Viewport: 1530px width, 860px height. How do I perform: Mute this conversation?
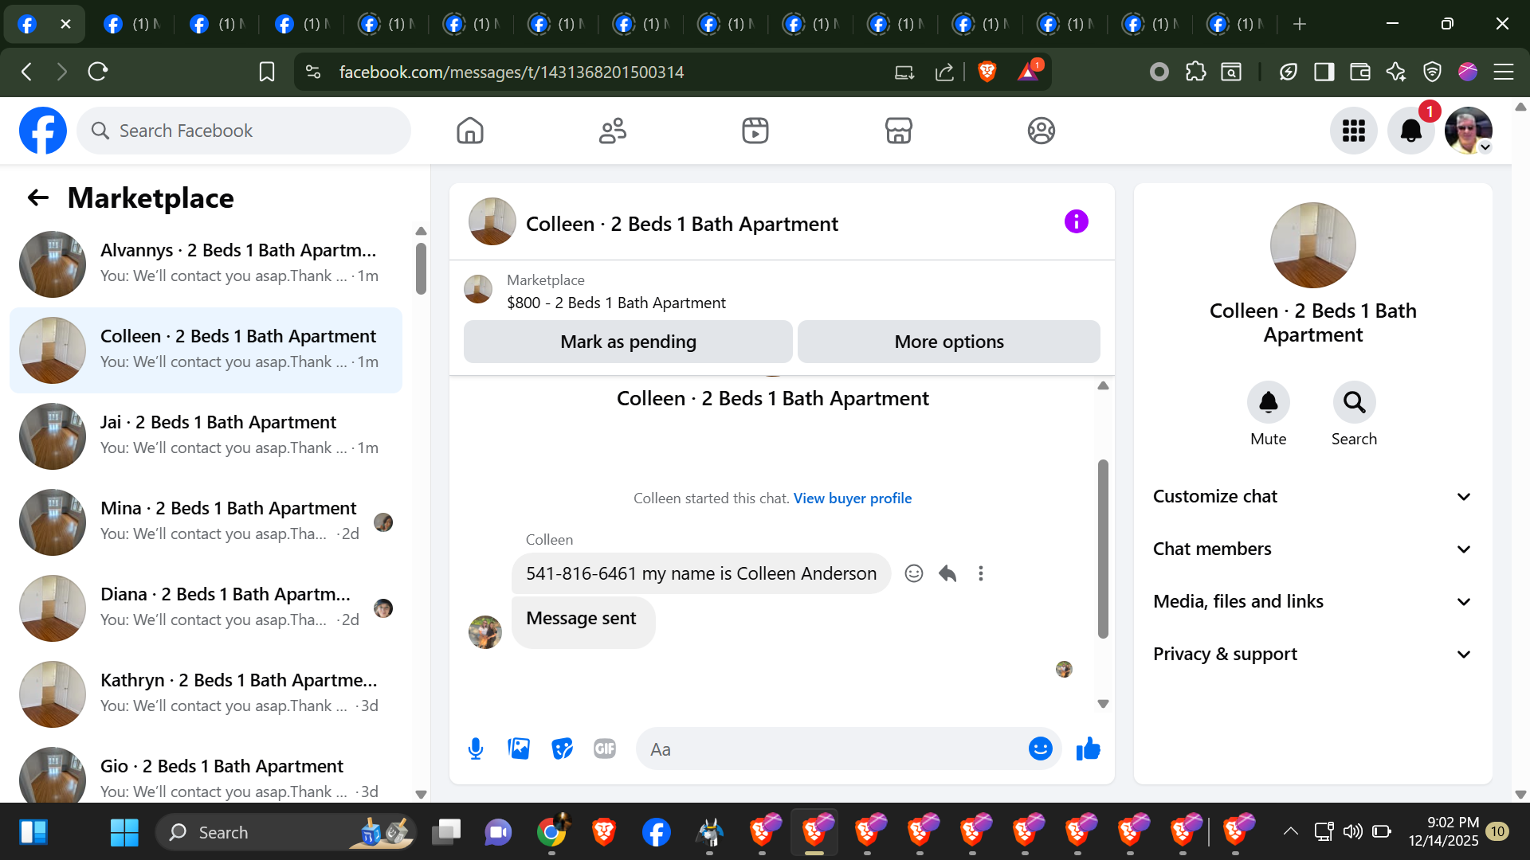pos(1268,403)
